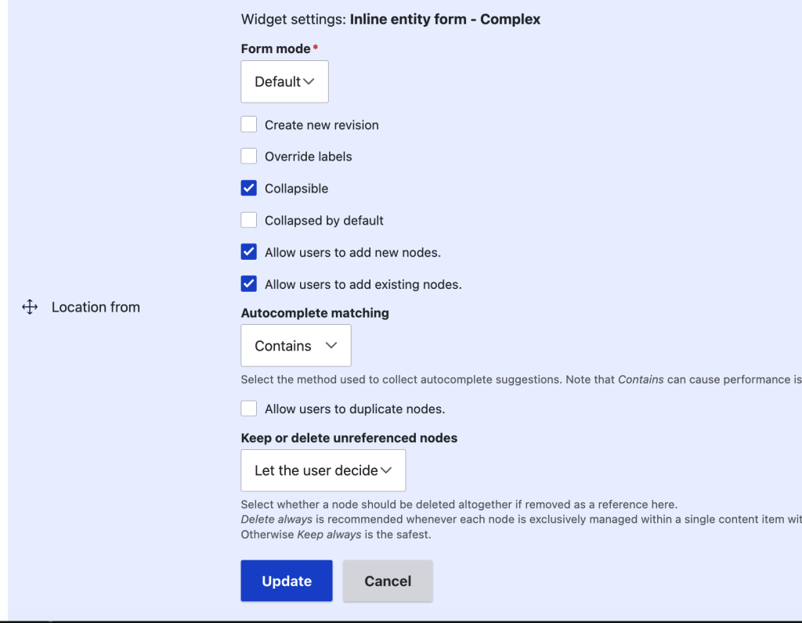The height and width of the screenshot is (623, 802).
Task: Open the Form mode Default dropdown
Action: click(x=284, y=81)
